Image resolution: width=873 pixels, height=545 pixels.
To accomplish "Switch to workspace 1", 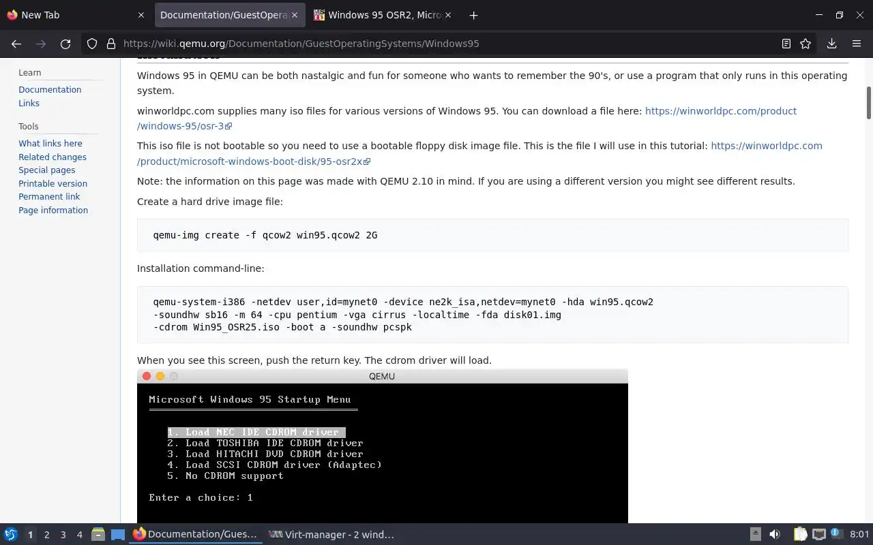I will coord(30,535).
